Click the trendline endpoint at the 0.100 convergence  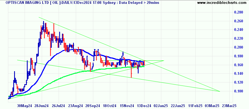click(x=220, y=91)
